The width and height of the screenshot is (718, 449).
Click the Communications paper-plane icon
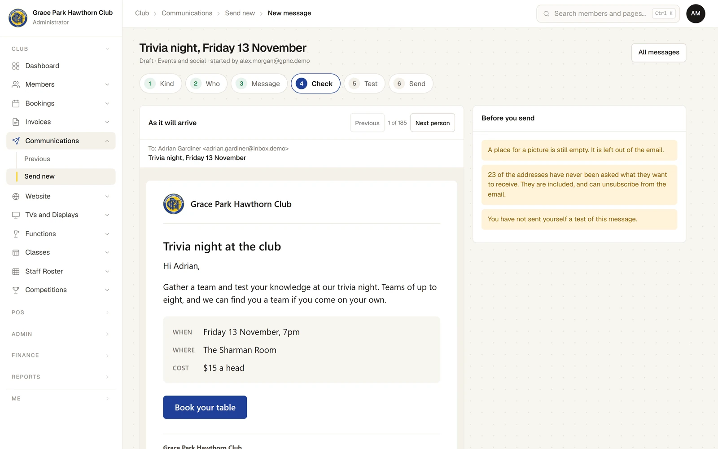coord(16,141)
